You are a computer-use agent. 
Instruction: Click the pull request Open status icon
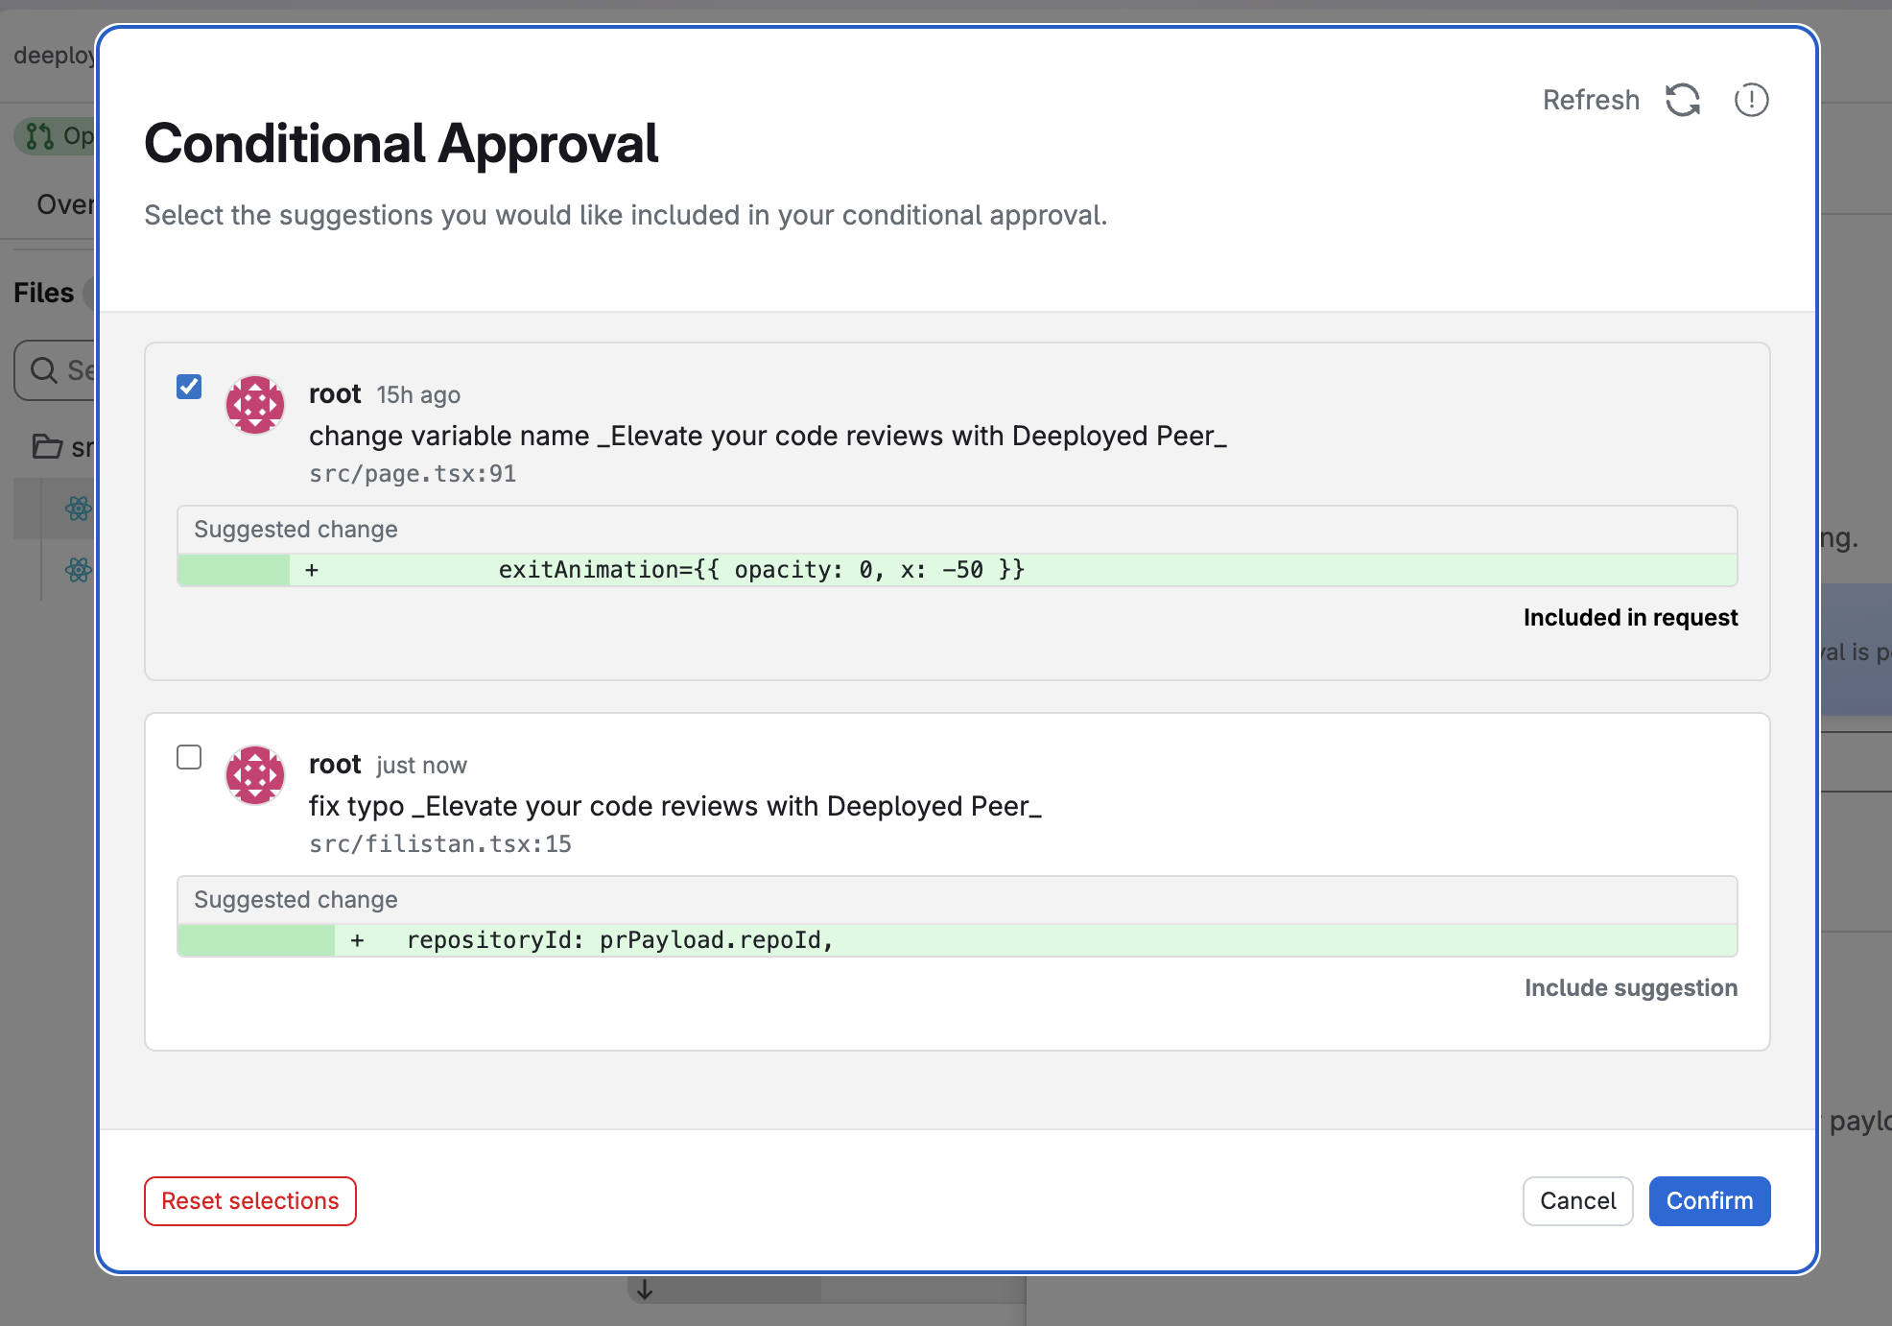click(40, 136)
